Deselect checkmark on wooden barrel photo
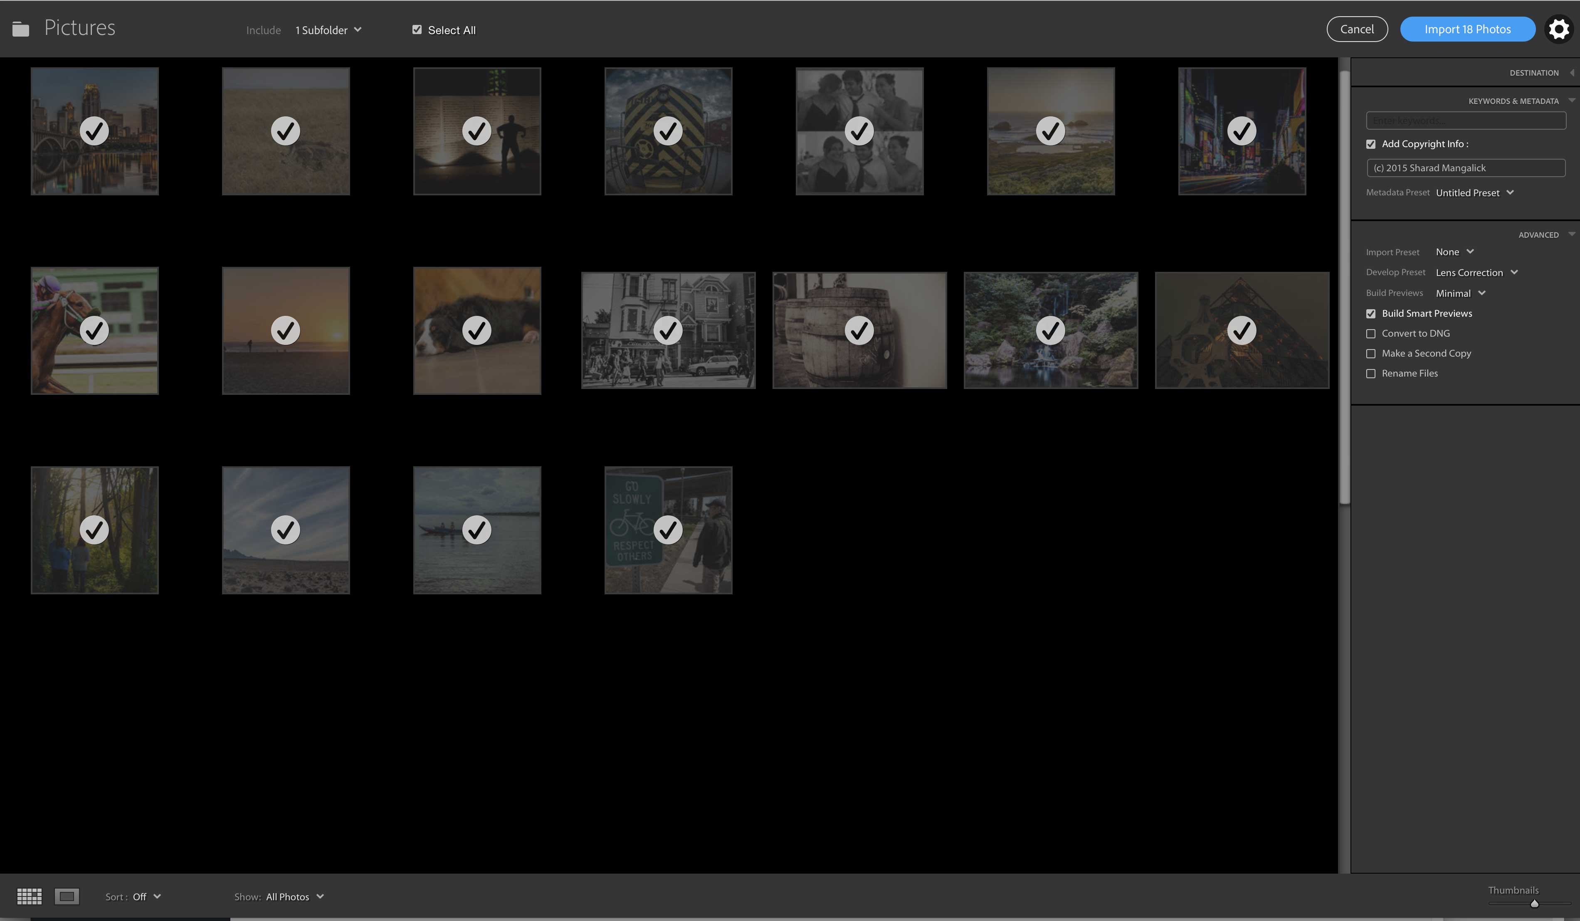 point(859,330)
